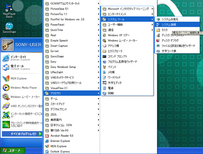Open ブロードバンド常時接続サービス green icon
The width and height of the screenshot is (203, 154).
tap(6, 124)
